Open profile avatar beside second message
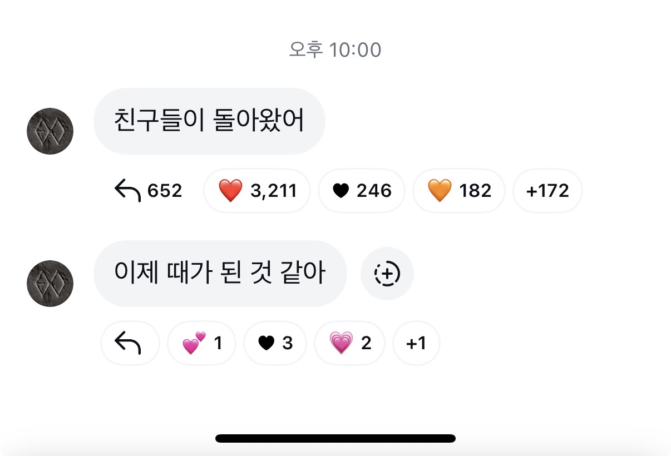This screenshot has height=456, width=671. coord(50,284)
